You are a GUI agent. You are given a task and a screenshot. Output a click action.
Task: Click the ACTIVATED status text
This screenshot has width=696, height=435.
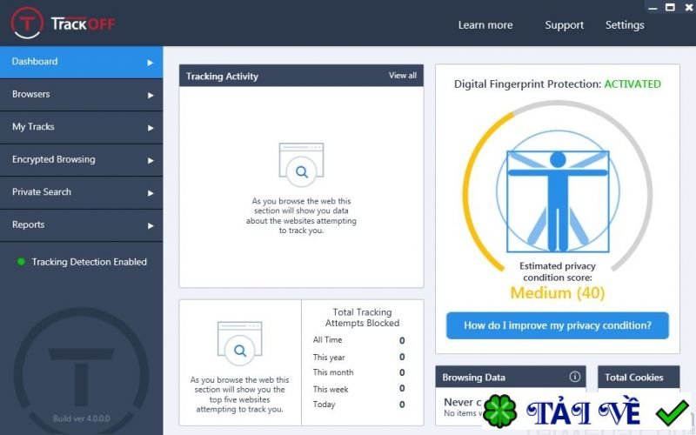[632, 84]
